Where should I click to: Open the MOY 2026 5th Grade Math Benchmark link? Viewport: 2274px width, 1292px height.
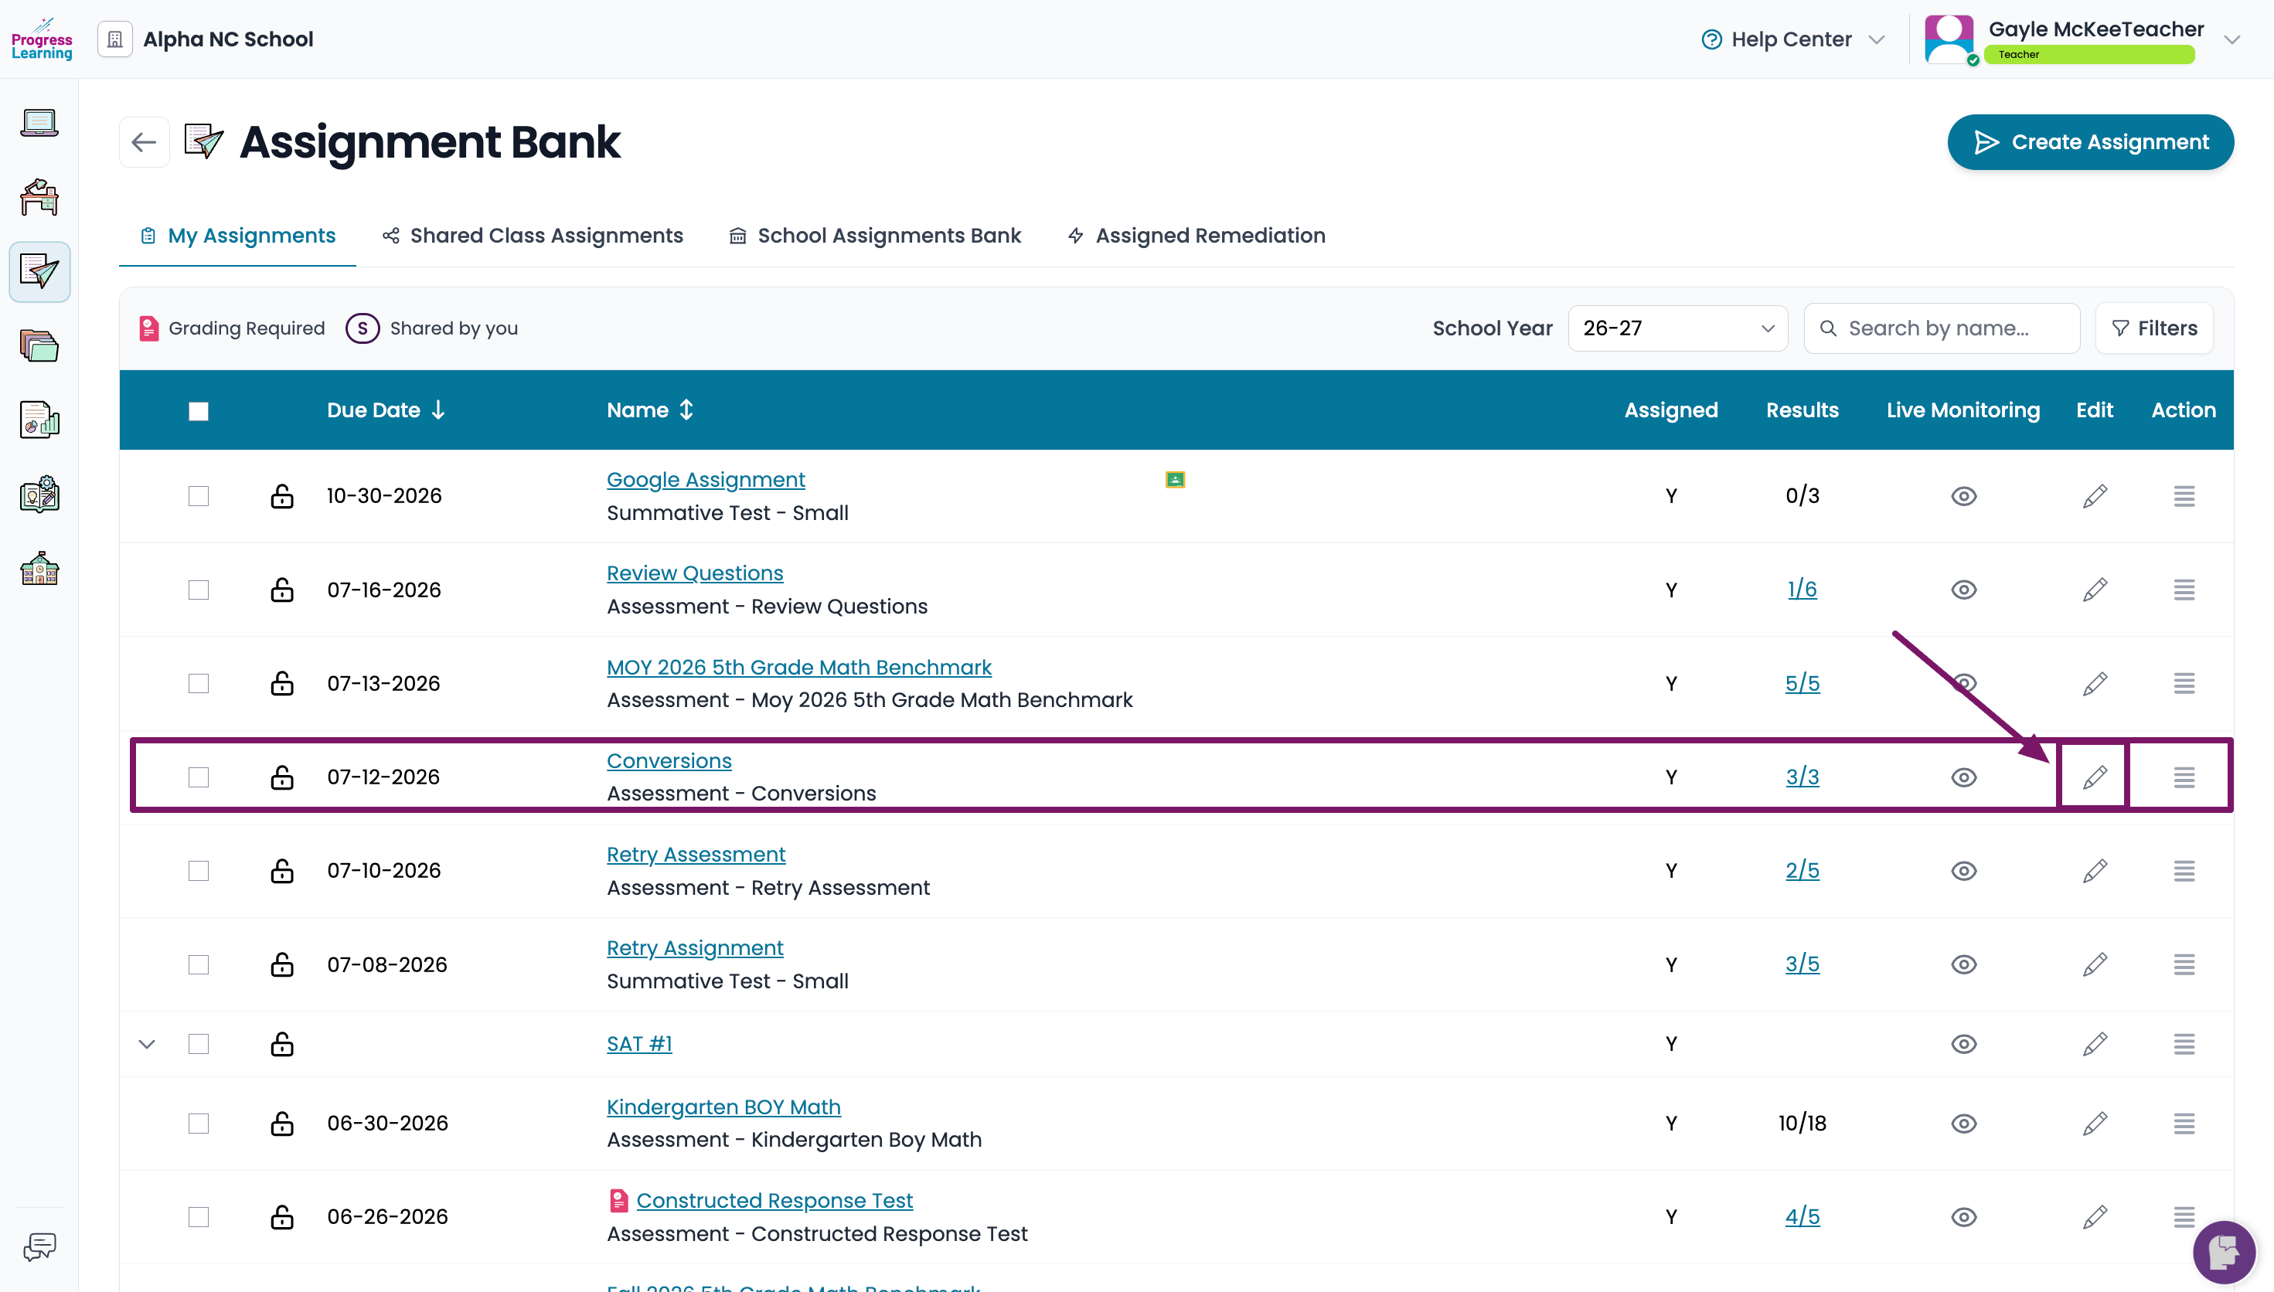pyautogui.click(x=798, y=668)
